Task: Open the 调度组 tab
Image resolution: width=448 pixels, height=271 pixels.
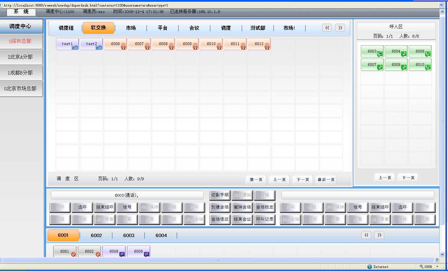Action: tap(66, 28)
